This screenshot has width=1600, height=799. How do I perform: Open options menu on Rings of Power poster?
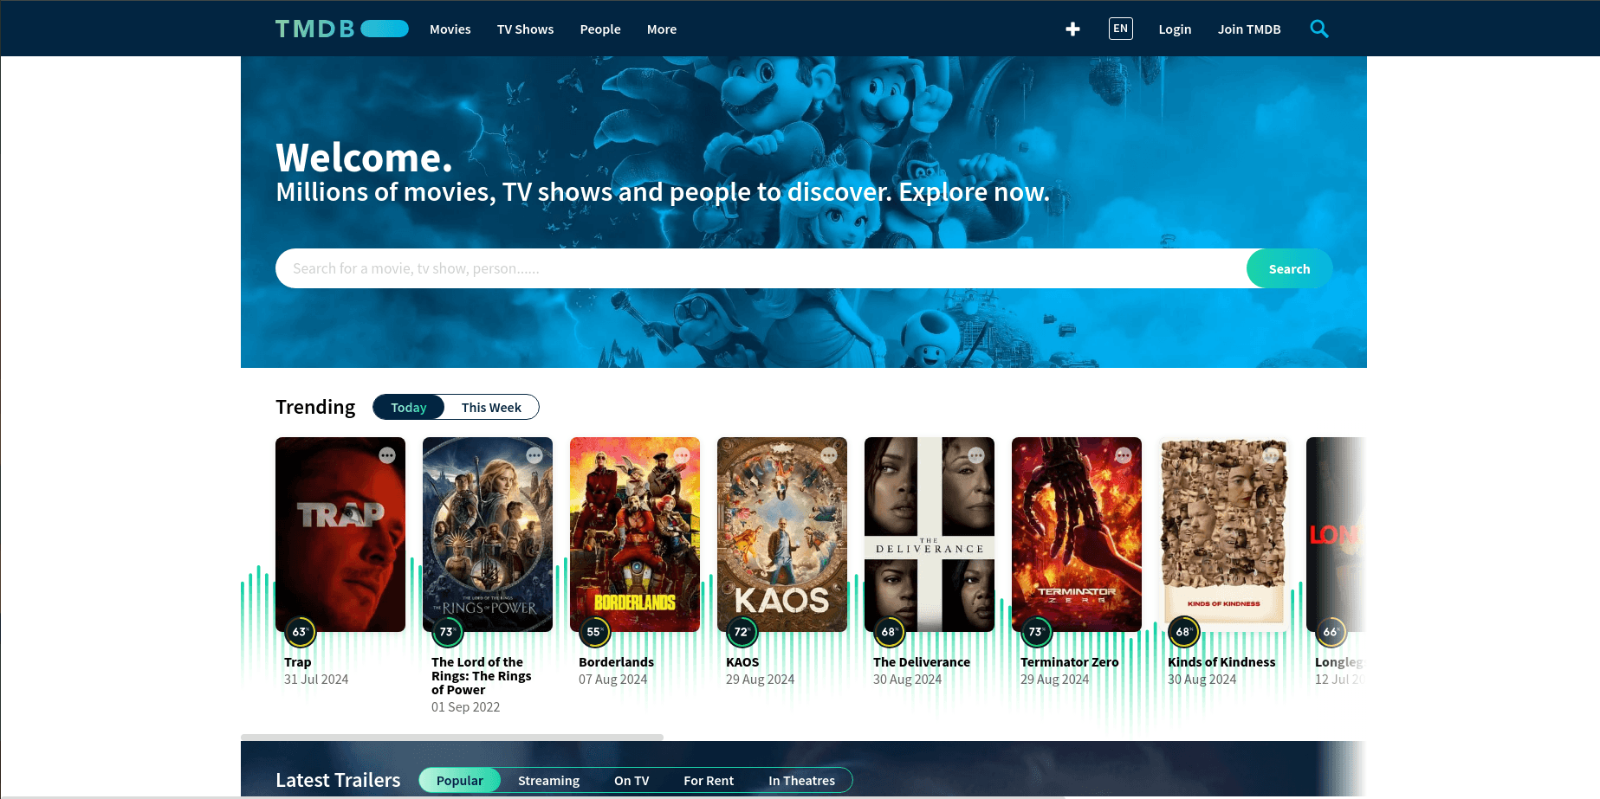[x=534, y=455]
